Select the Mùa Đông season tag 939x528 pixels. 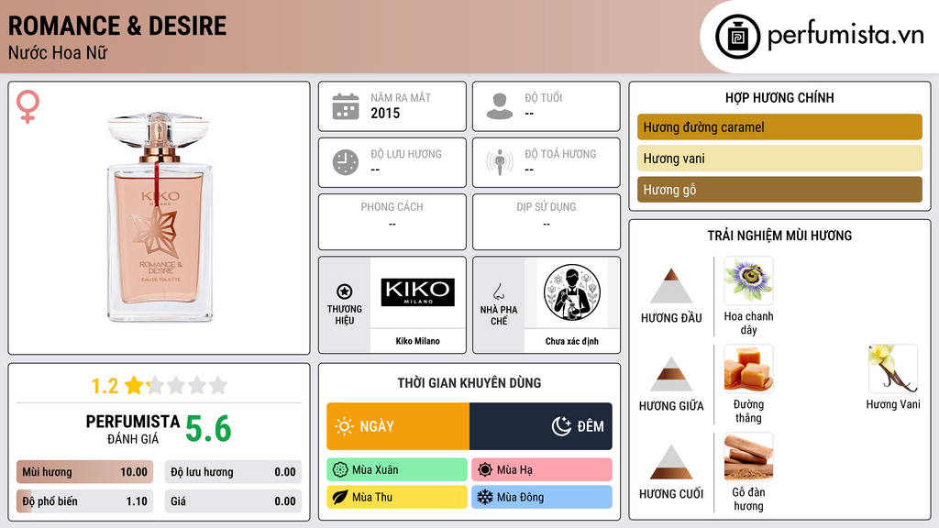point(542,497)
